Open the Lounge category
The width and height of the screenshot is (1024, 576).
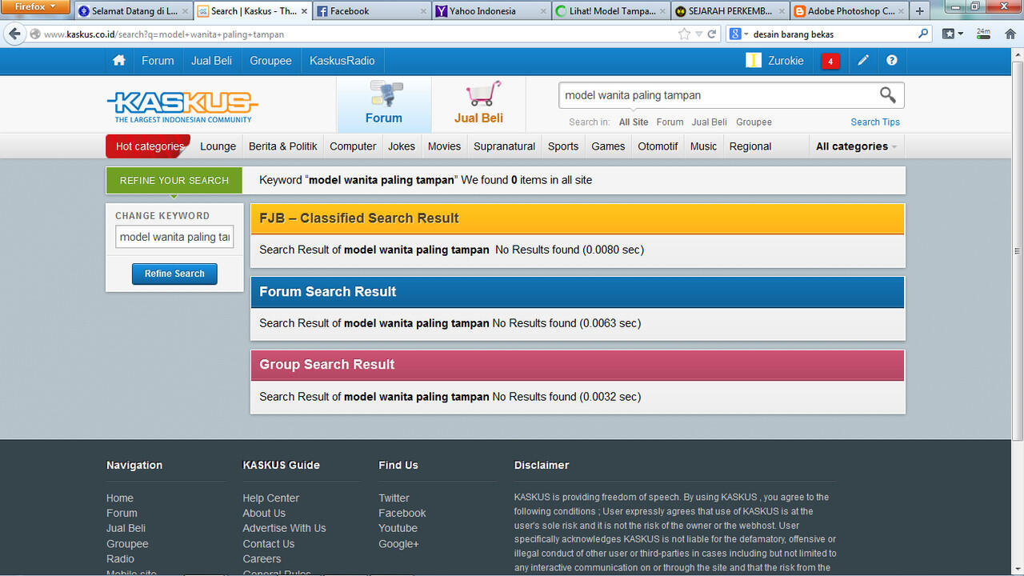click(218, 146)
